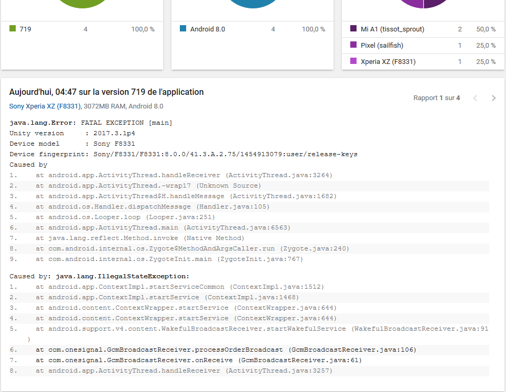Select the Pixel (sailfish) device row
Screen dimensions: 506x392
point(423,45)
